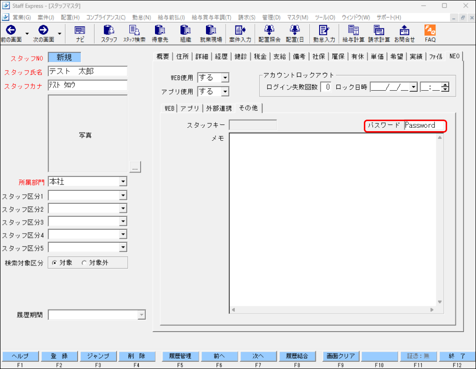This screenshot has width=476, height=369.
Task: Open the スタッフ区分1 dropdown
Action: (x=123, y=196)
